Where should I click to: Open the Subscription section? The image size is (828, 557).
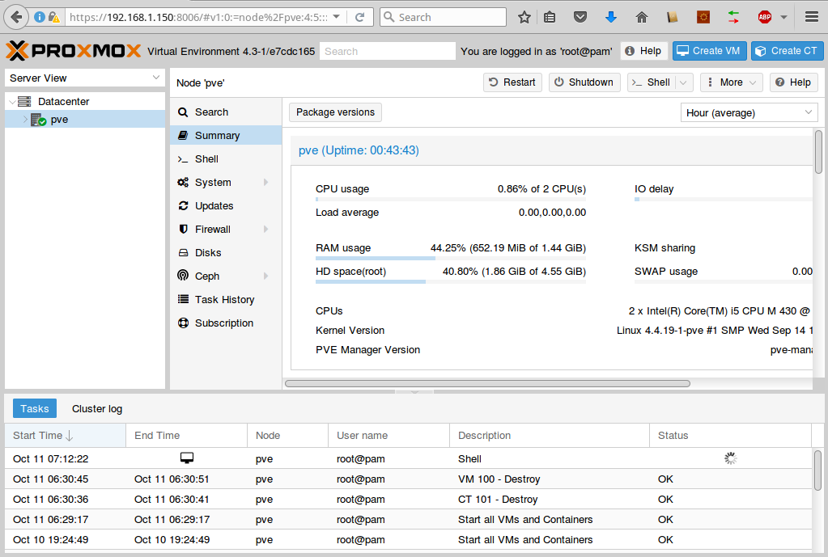pyautogui.click(x=226, y=323)
